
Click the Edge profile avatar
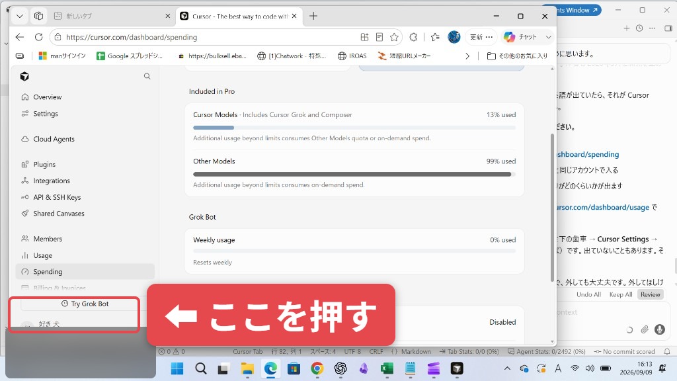pos(454,37)
